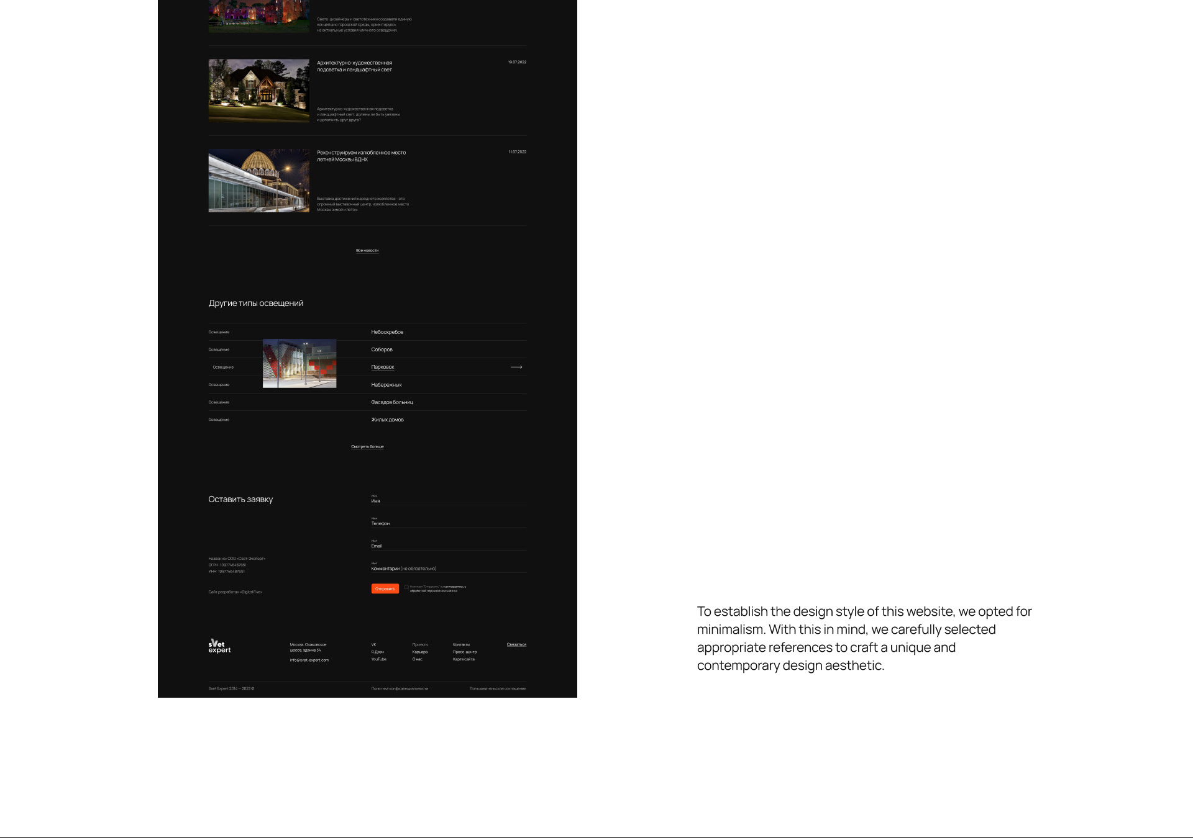
Task: Focus the Email input field
Action: 448,546
